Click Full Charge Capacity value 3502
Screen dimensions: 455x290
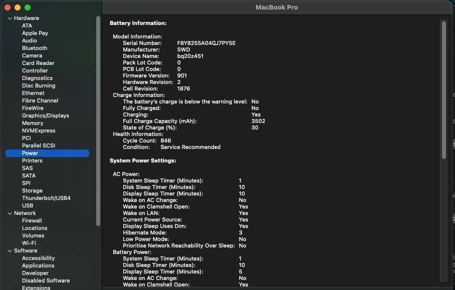(258, 121)
